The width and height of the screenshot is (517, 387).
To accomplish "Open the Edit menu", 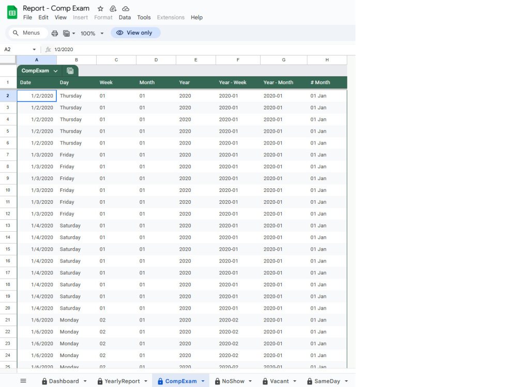I will [x=43, y=18].
